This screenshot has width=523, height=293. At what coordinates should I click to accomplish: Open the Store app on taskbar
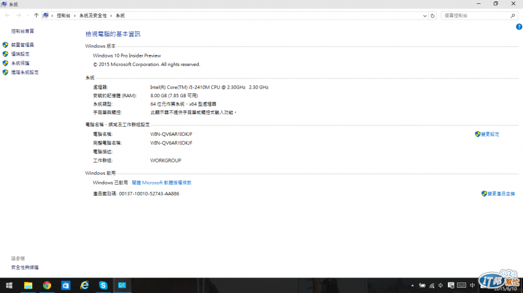(x=66, y=285)
